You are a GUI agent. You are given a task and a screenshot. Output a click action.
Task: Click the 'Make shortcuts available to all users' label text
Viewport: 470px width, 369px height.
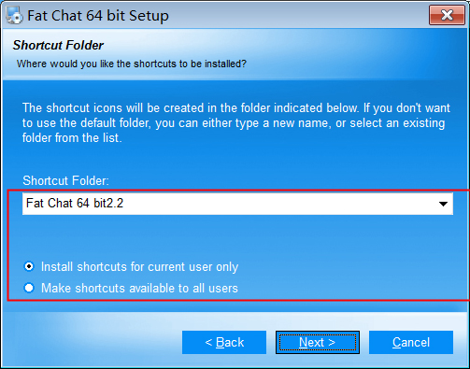pyautogui.click(x=139, y=288)
